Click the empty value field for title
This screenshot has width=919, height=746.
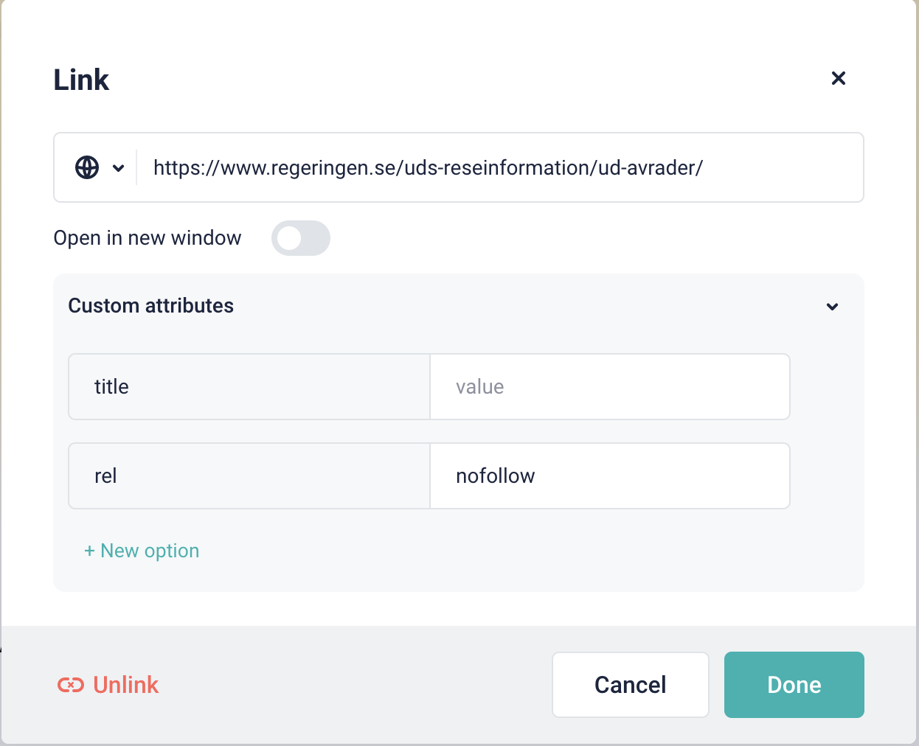pyautogui.click(x=609, y=387)
